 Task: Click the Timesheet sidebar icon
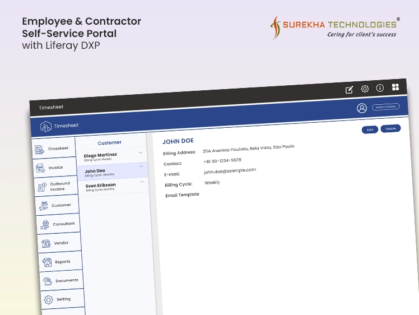point(39,150)
